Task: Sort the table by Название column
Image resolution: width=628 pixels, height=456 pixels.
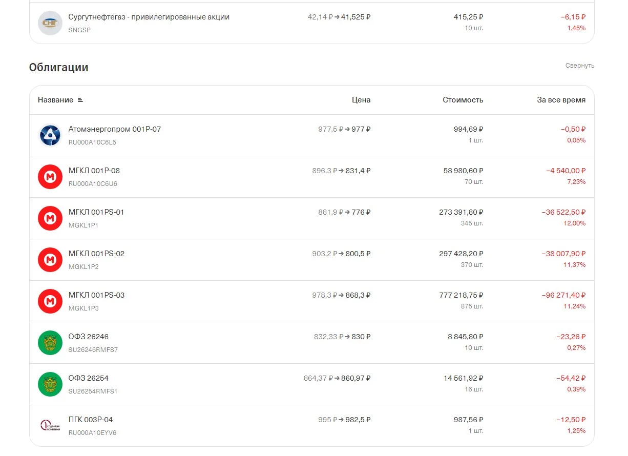Action: pos(55,100)
